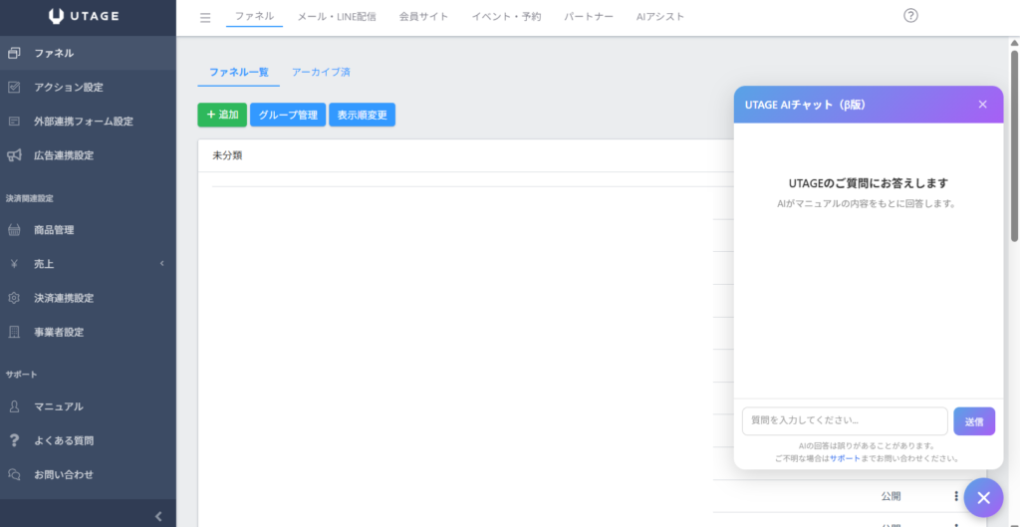Select the ファネル一覧 tab
The height and width of the screenshot is (527, 1020).
[238, 72]
